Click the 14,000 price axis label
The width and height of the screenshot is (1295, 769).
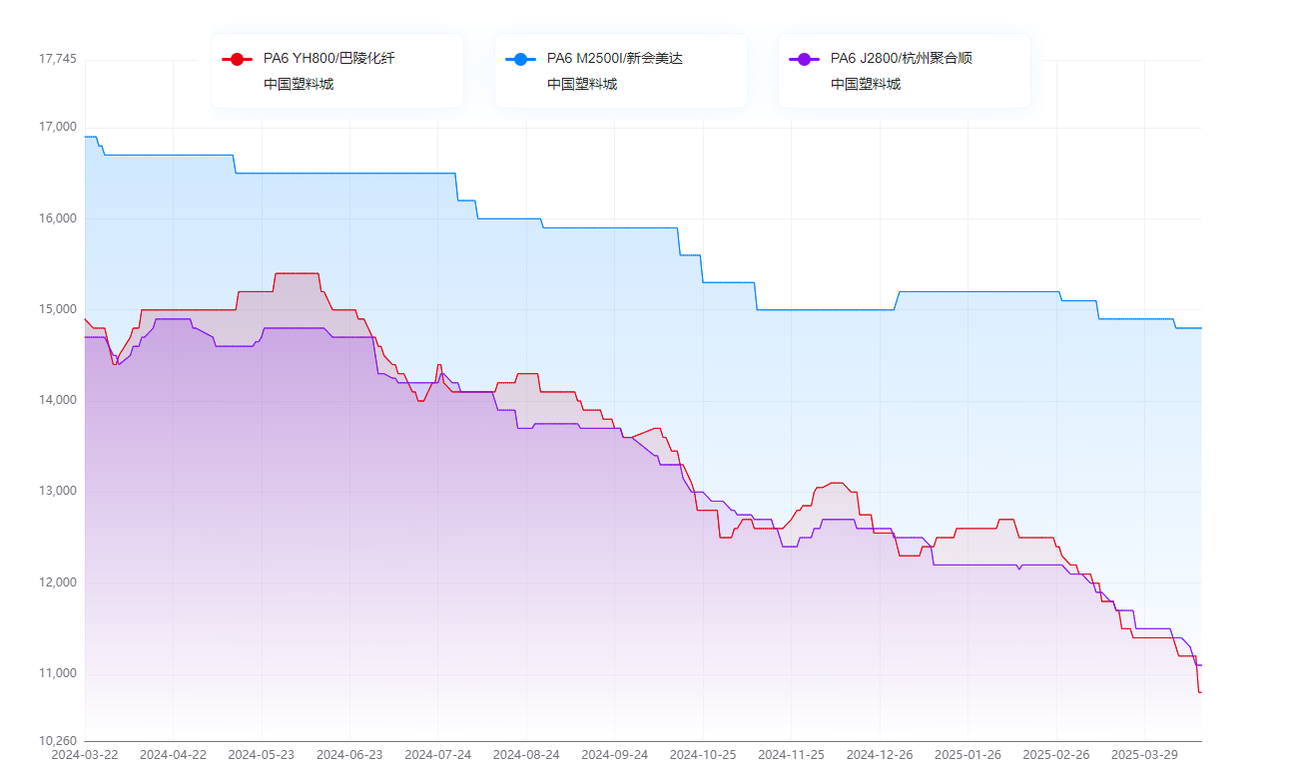coord(57,400)
